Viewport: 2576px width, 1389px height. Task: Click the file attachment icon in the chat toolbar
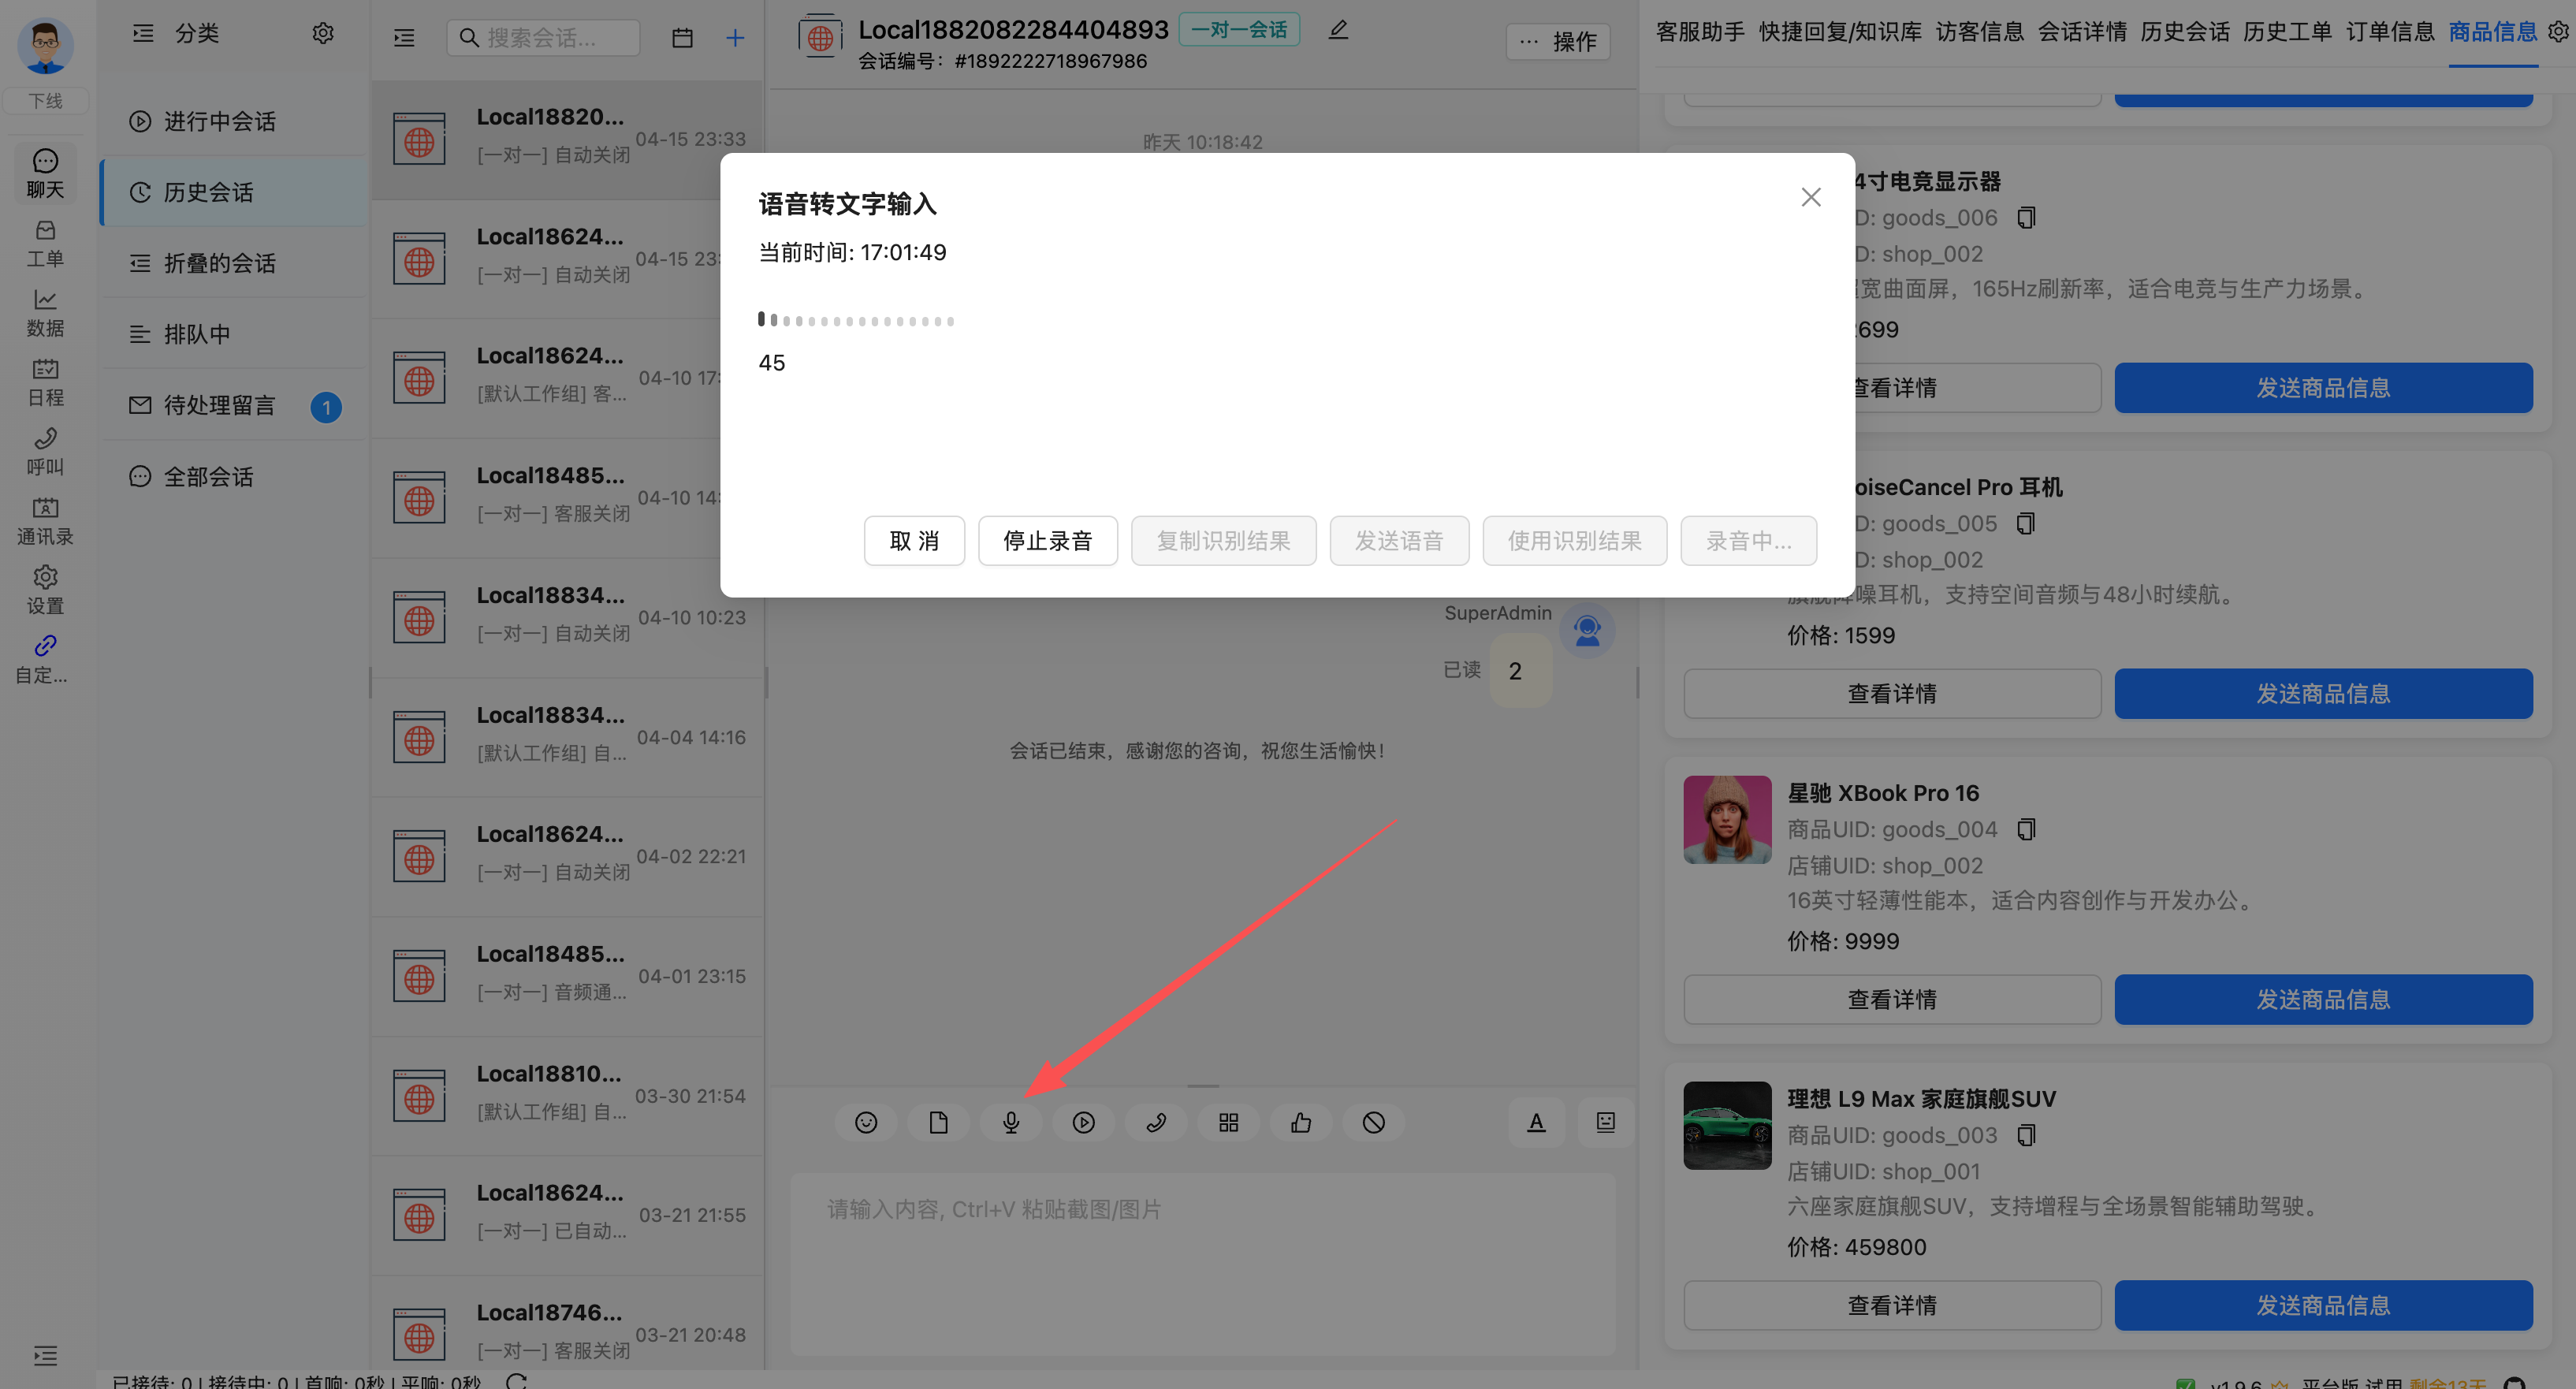pyautogui.click(x=938, y=1122)
